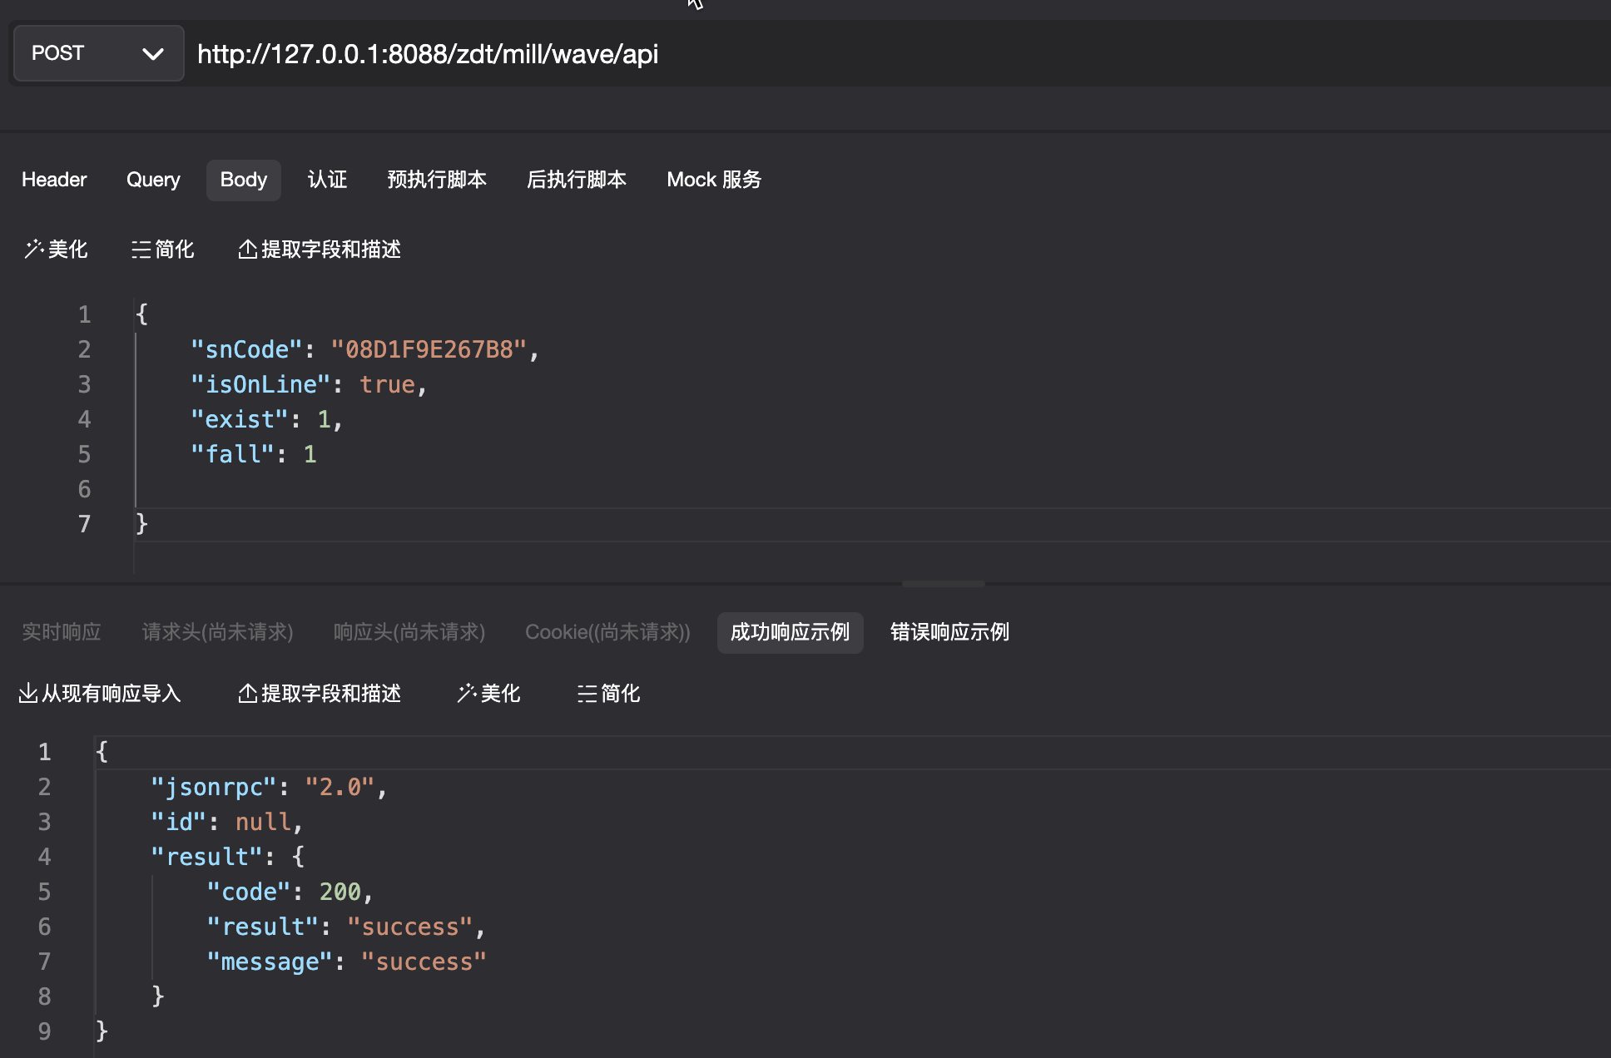Image resolution: width=1611 pixels, height=1058 pixels.
Task: Open the Mock 服务 tab
Action: pos(714,180)
